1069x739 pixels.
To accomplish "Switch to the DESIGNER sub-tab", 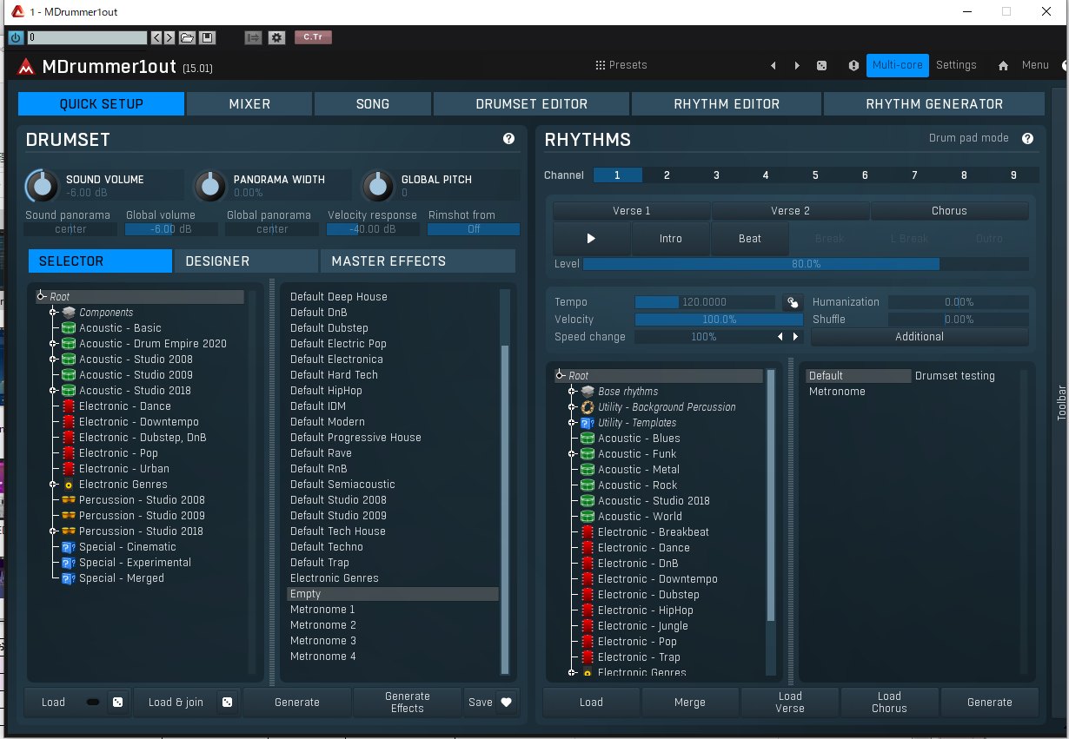I will pos(246,261).
